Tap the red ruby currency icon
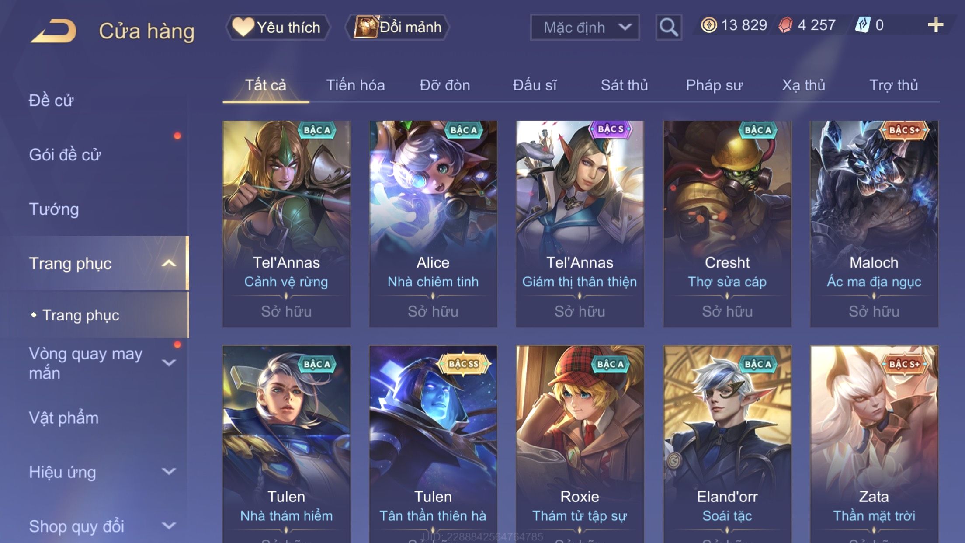 [785, 25]
